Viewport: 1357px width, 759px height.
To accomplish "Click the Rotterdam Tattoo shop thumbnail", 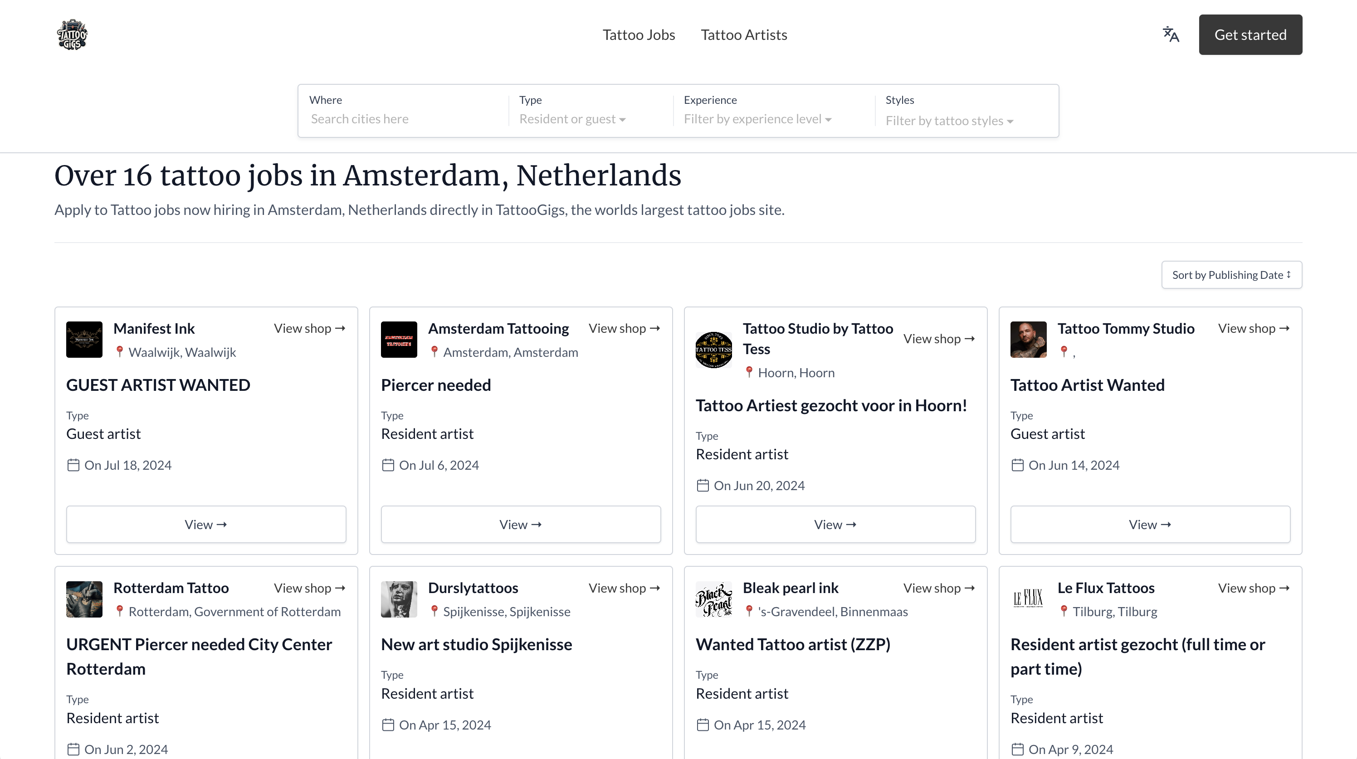I will click(84, 599).
